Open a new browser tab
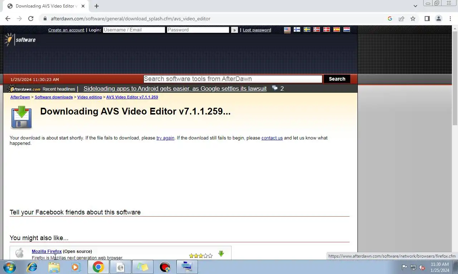This screenshot has height=274, width=458. (97, 6)
